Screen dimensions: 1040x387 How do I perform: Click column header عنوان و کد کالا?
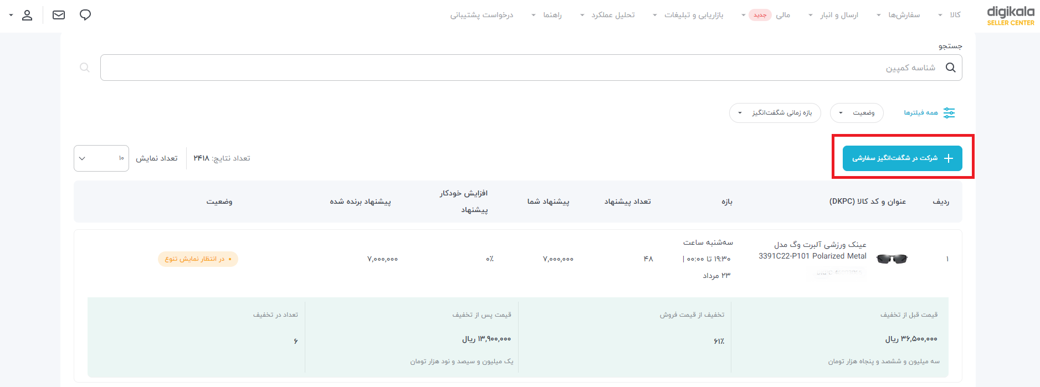click(x=868, y=202)
